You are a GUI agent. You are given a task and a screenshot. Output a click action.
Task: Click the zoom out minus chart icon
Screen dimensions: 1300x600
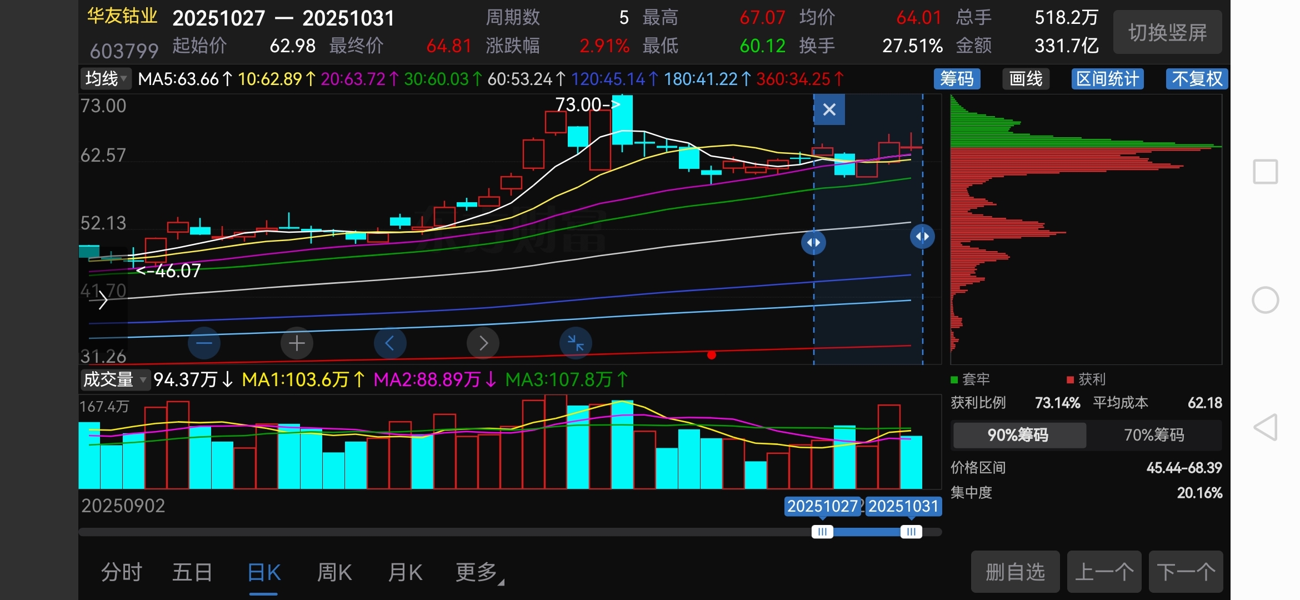[204, 343]
